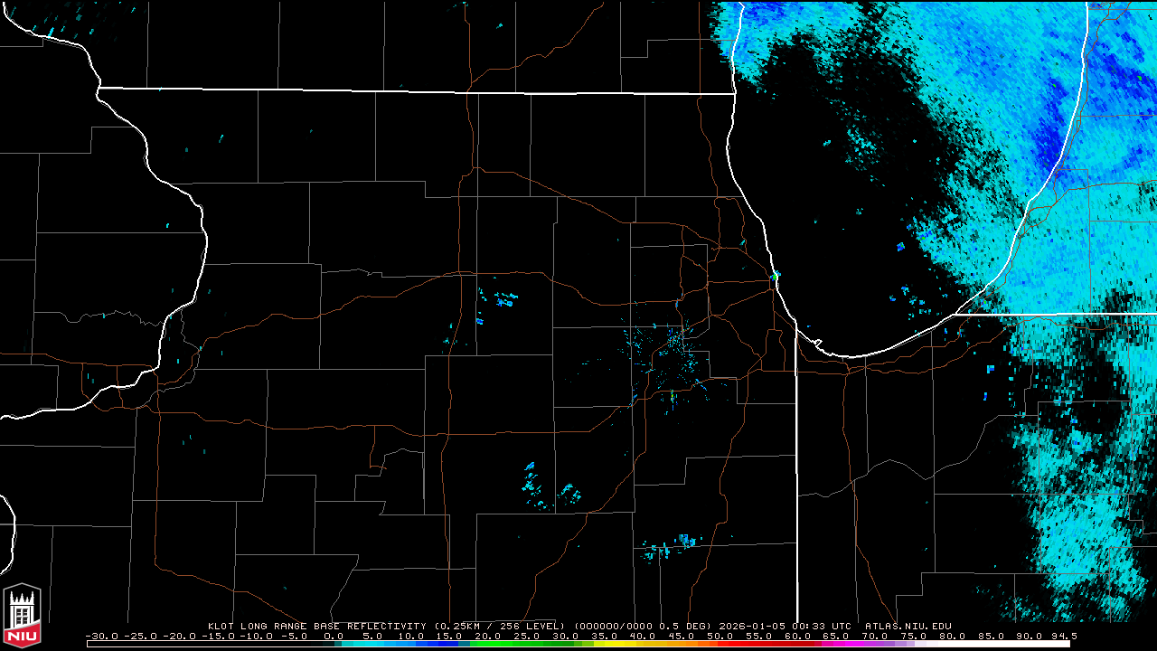This screenshot has height=651, width=1157.
Task: Click the cyan 5.0 dBZ color on scale
Action: coord(372,644)
